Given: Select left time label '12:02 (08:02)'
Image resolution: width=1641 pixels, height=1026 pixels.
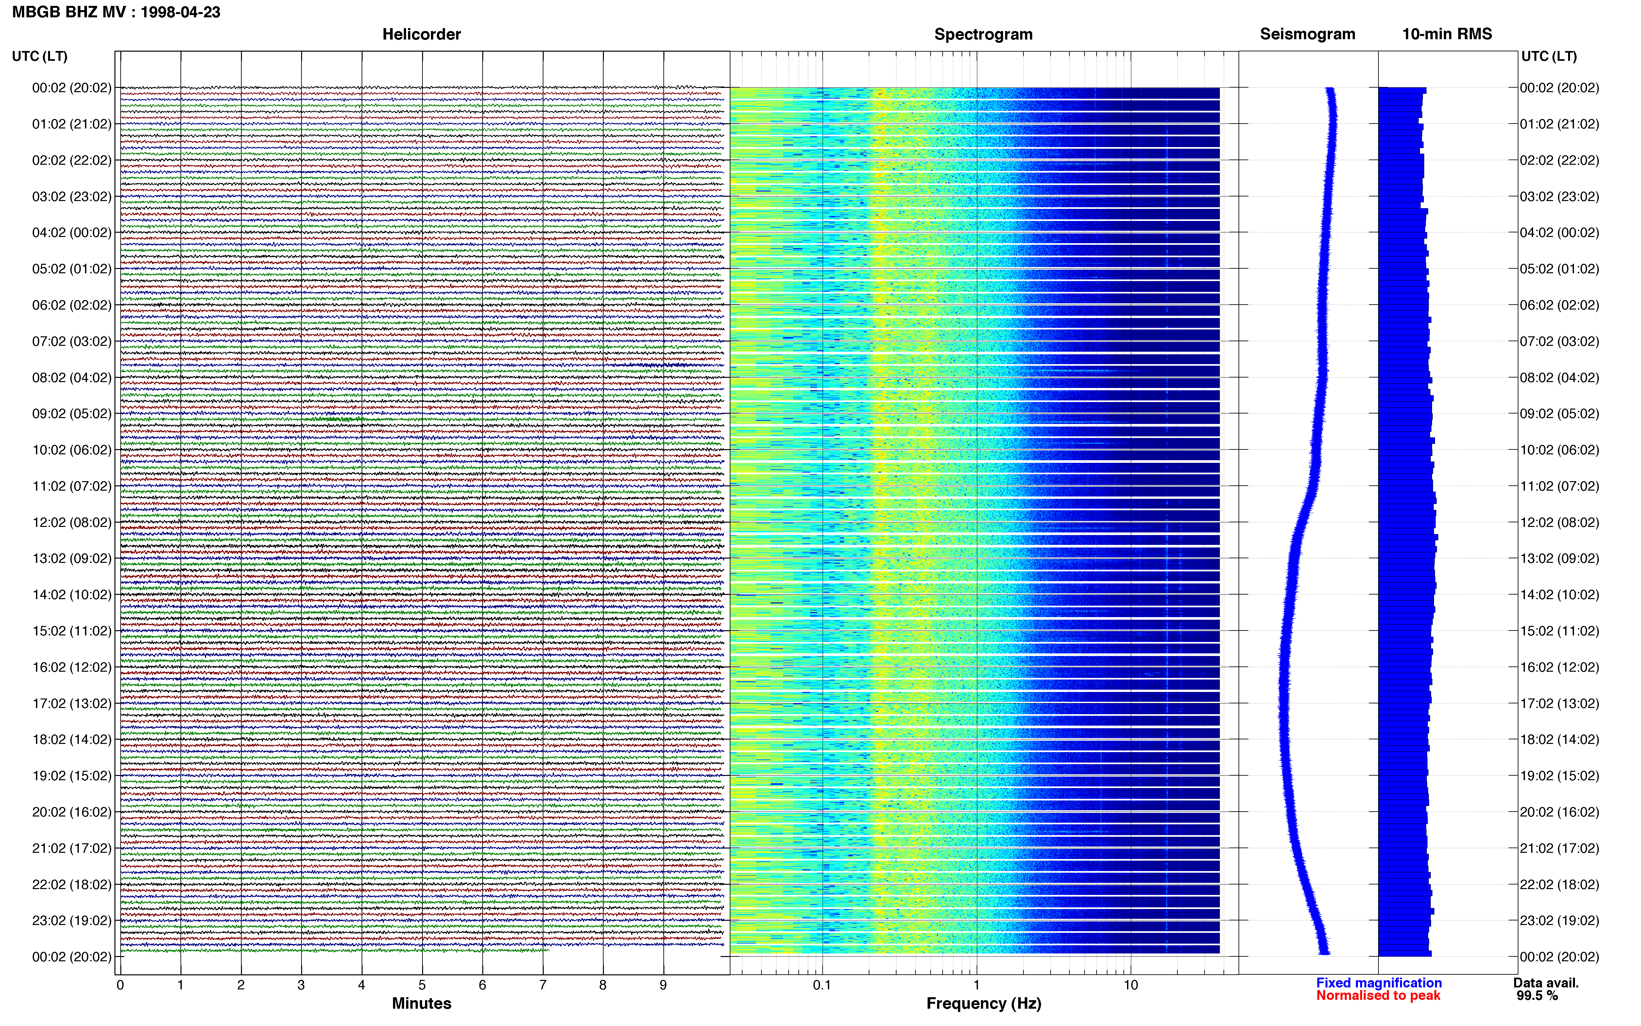Looking at the screenshot, I should [72, 523].
